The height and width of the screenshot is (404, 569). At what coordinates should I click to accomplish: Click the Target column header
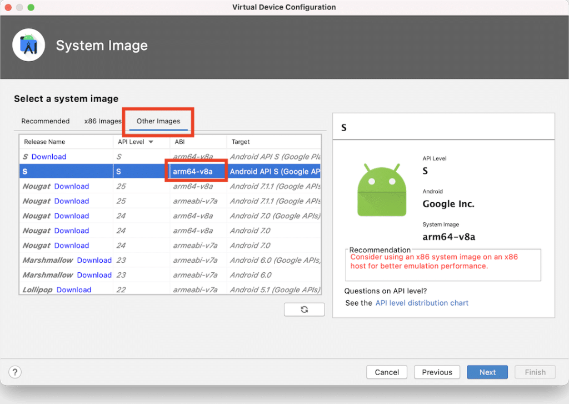[x=274, y=142]
